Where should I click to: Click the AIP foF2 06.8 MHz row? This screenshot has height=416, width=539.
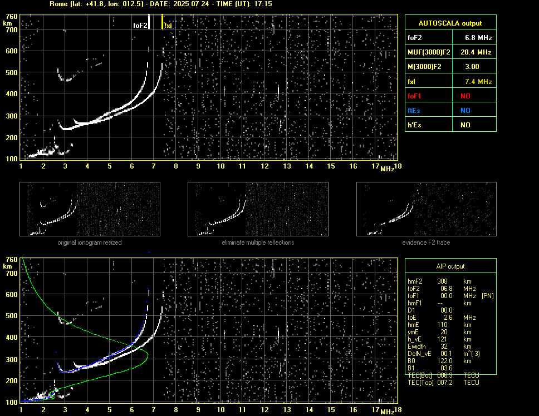click(x=442, y=289)
